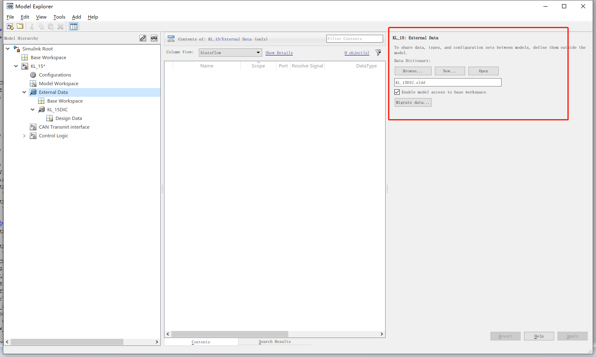Open the Tools menu
This screenshot has height=357, width=596.
(59, 17)
